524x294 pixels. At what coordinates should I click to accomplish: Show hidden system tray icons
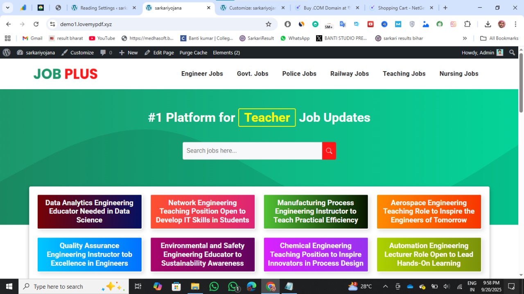(x=385, y=286)
